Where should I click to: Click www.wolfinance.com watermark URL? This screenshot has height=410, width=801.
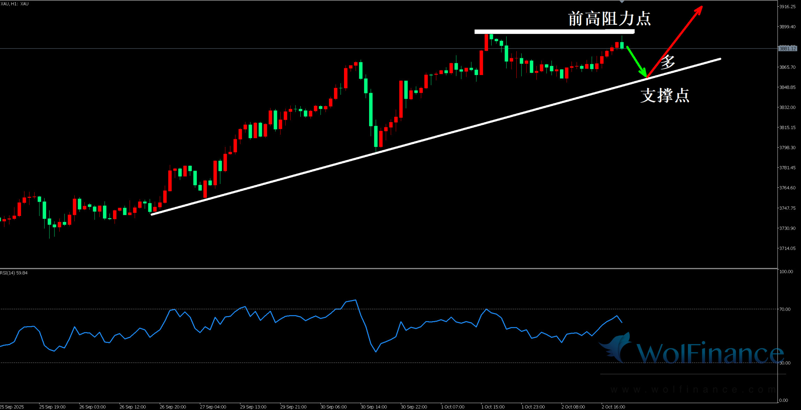[693, 389]
